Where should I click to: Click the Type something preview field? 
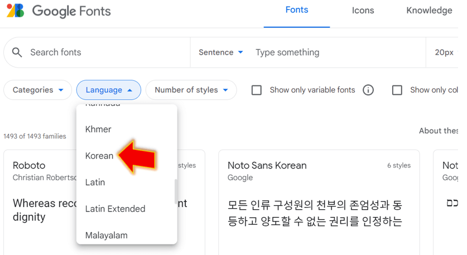[x=338, y=52]
